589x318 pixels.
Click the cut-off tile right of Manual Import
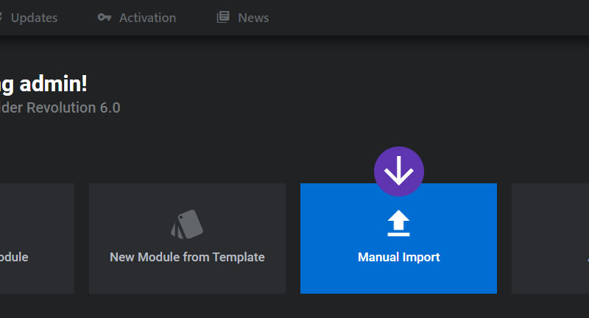550,239
